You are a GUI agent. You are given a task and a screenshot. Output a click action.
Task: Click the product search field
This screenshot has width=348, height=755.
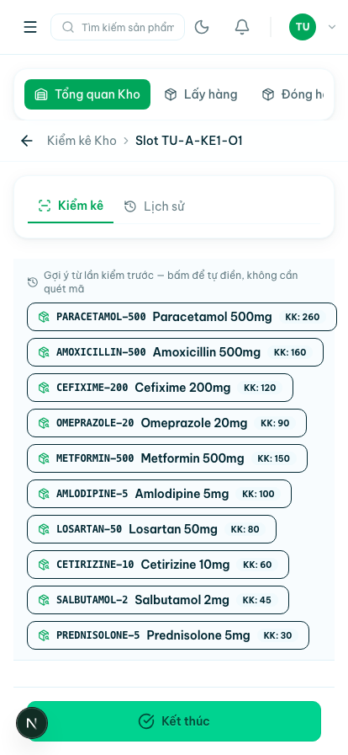[118, 27]
